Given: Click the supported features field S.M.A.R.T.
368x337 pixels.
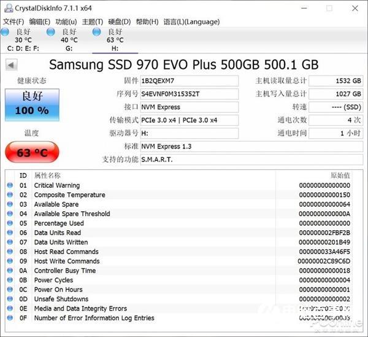Looking at the screenshot, I should point(251,160).
